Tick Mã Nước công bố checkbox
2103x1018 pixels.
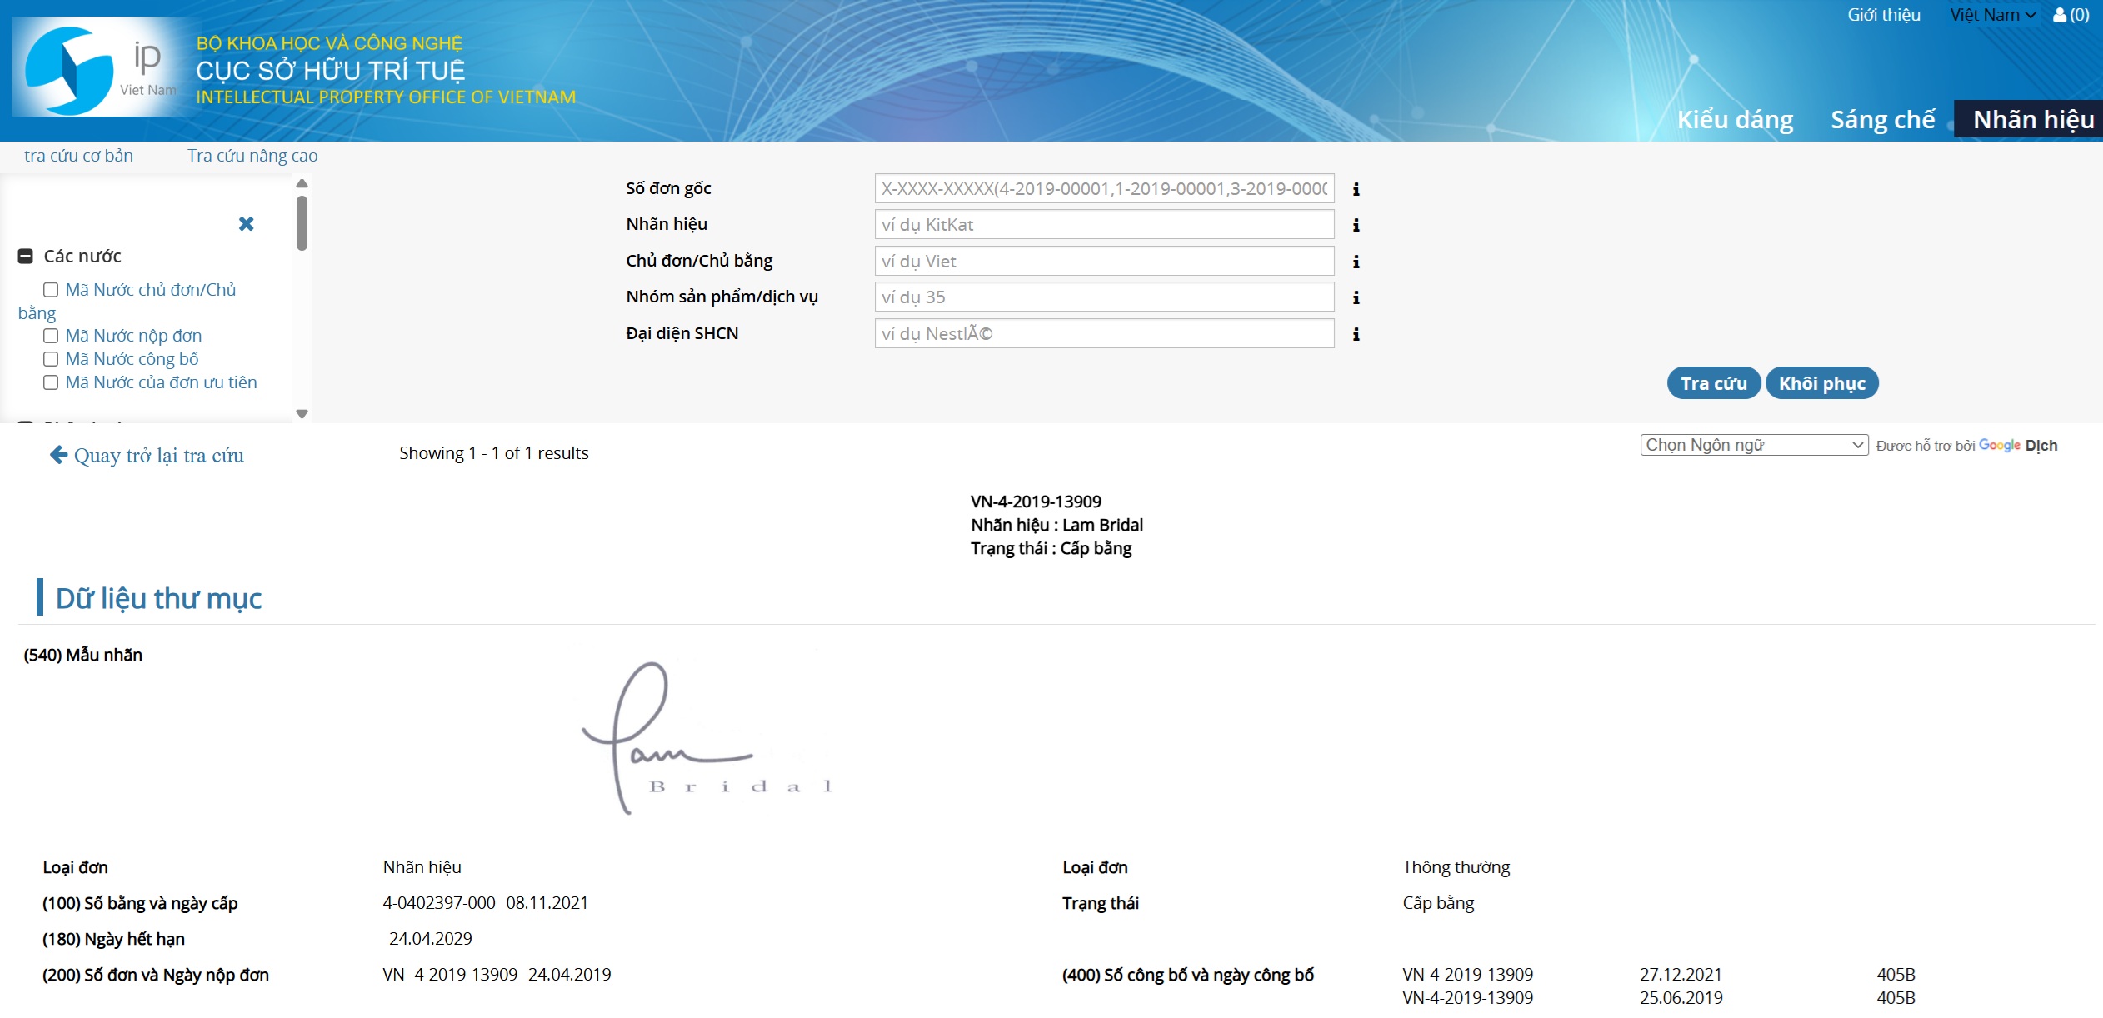[51, 359]
